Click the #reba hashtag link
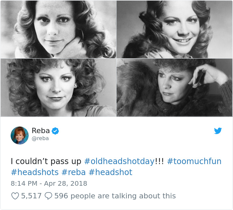This screenshot has width=233, height=210. click(74, 172)
